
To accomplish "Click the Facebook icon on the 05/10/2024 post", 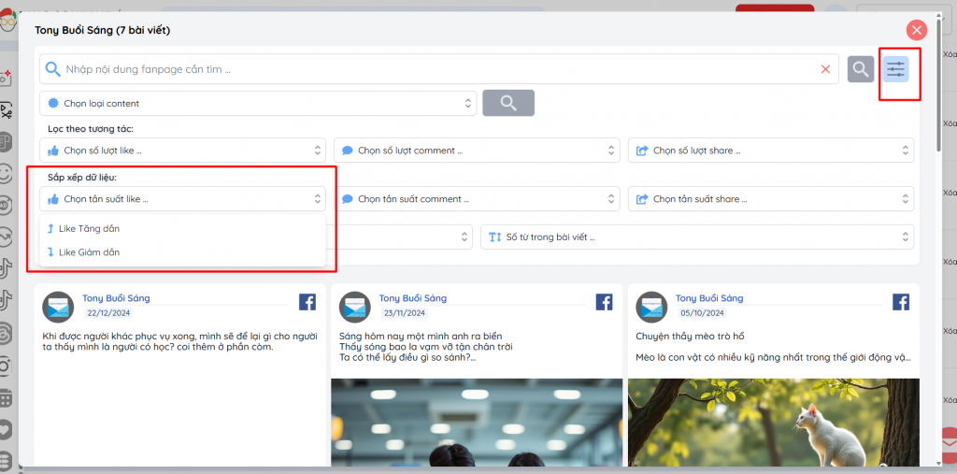I will [900, 302].
